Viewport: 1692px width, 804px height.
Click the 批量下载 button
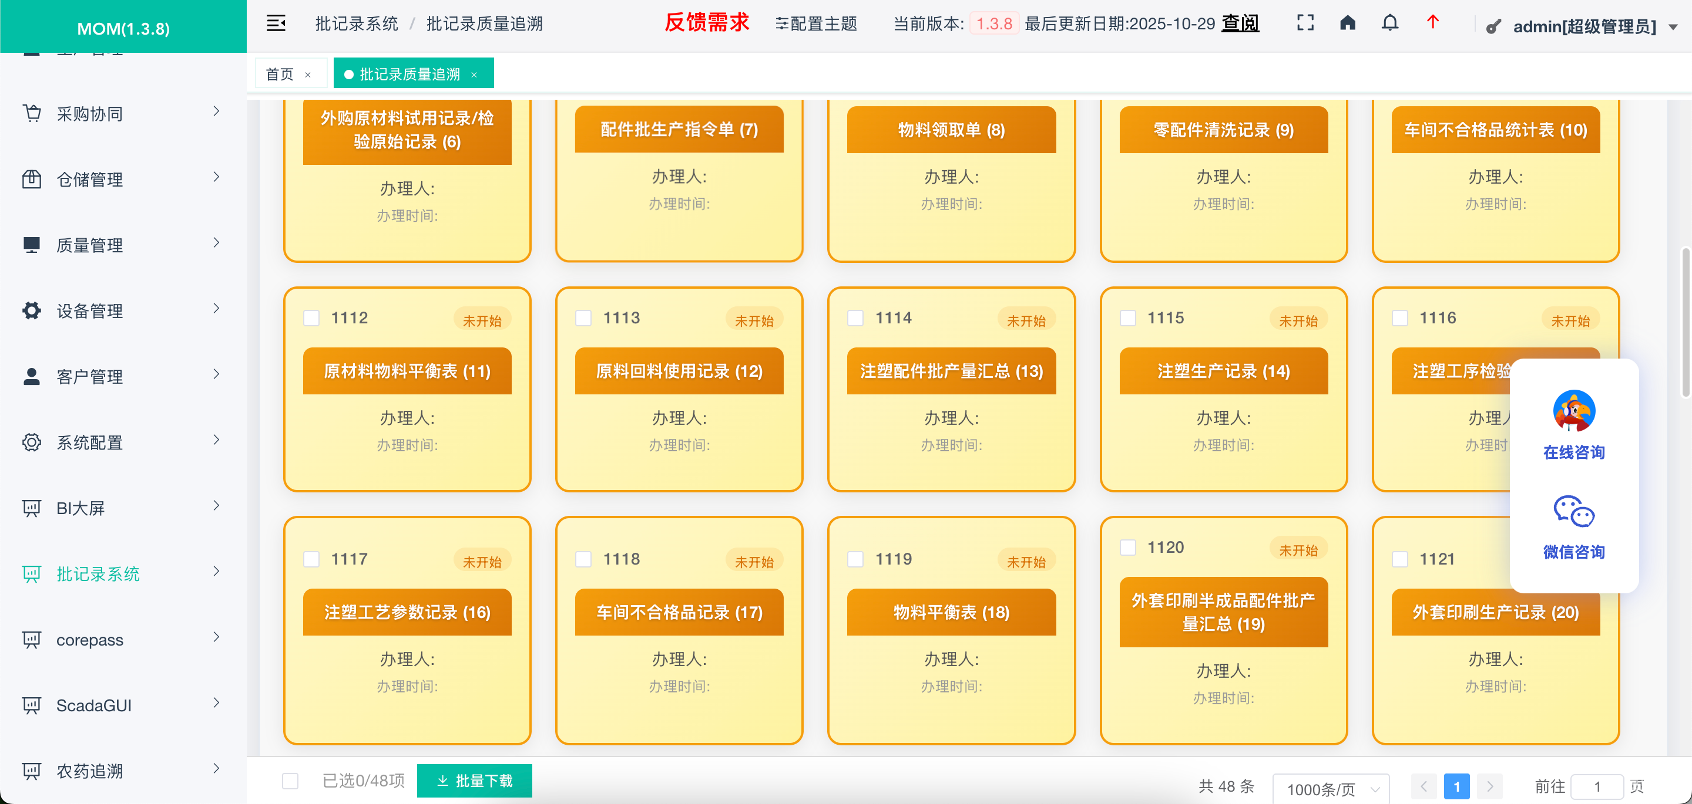click(474, 781)
